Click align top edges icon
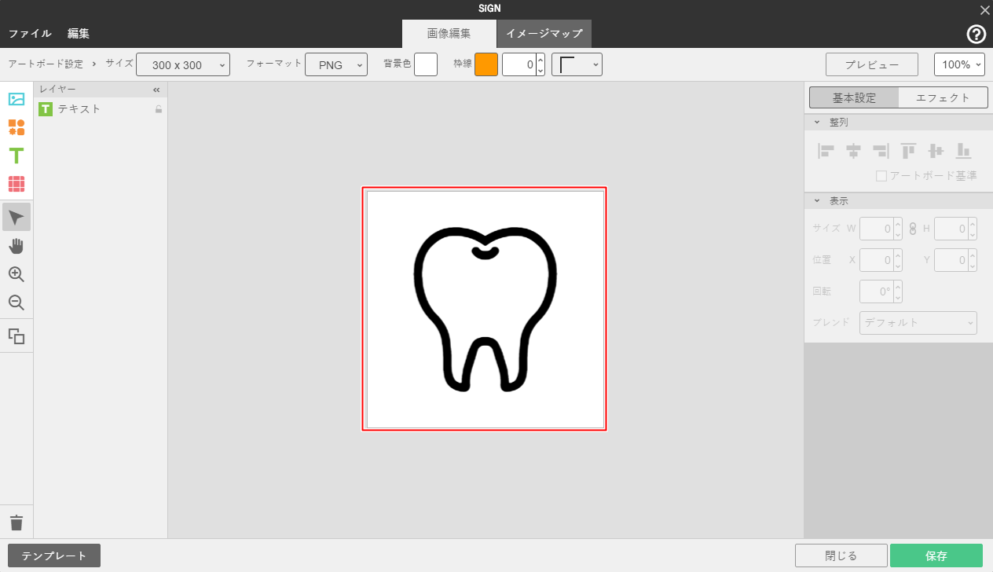 [x=908, y=151]
